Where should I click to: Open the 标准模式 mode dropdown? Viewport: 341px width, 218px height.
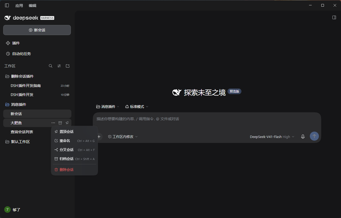click(x=137, y=107)
